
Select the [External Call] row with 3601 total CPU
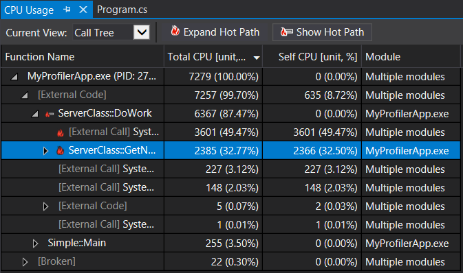[x=230, y=132]
